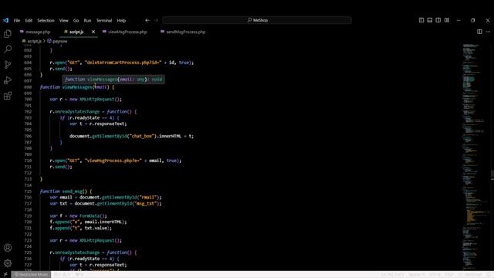The width and height of the screenshot is (494, 278).
Task: Open the View menu
Action: (63, 21)
